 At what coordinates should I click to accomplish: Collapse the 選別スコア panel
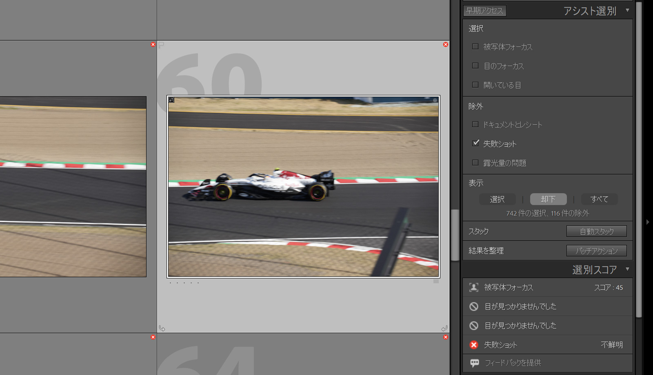tap(627, 269)
